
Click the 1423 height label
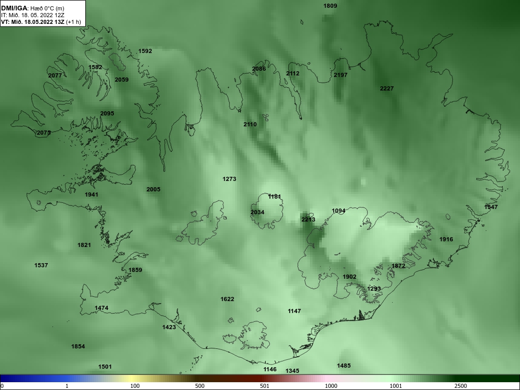coord(169,327)
